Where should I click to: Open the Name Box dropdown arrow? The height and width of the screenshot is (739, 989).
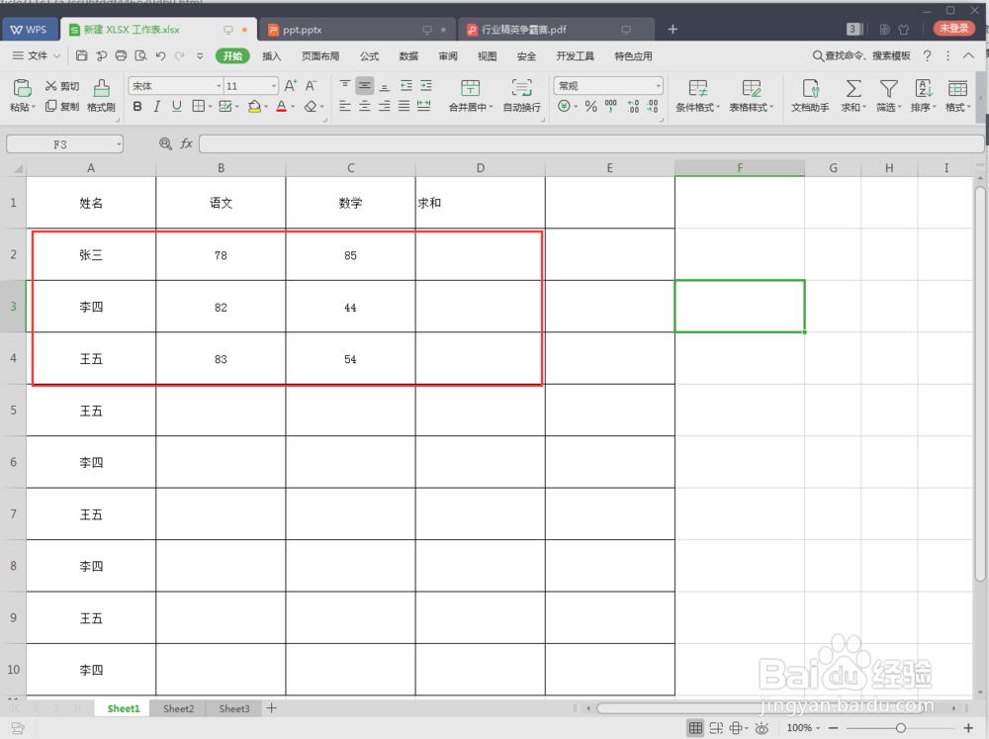pos(119,144)
